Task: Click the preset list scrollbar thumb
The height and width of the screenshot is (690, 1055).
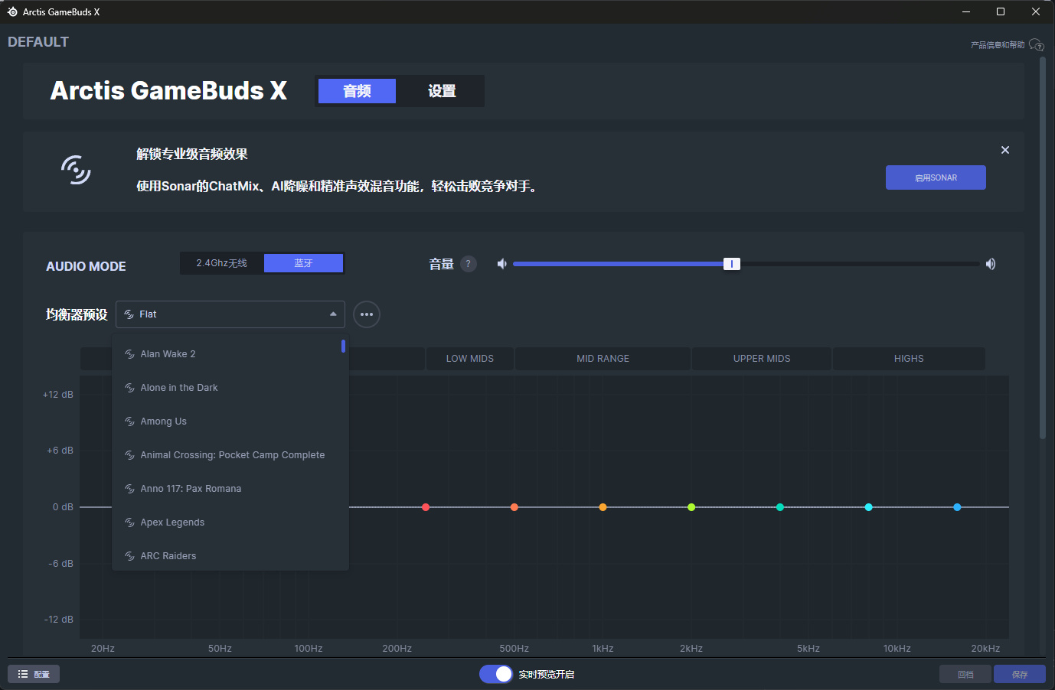Action: tap(343, 346)
